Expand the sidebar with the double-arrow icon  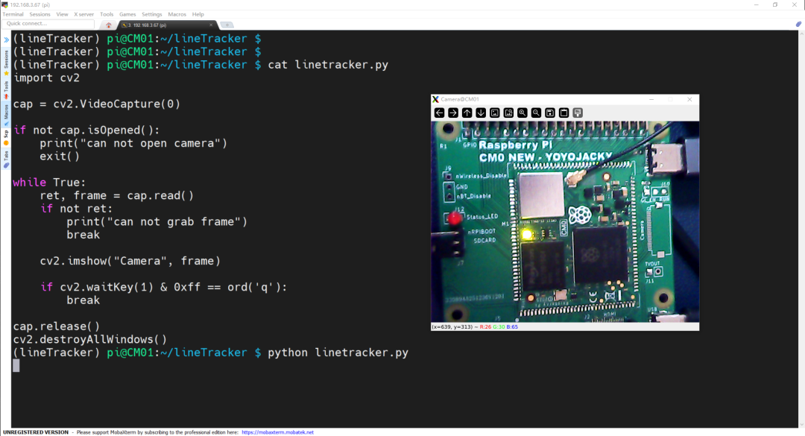pos(6,40)
